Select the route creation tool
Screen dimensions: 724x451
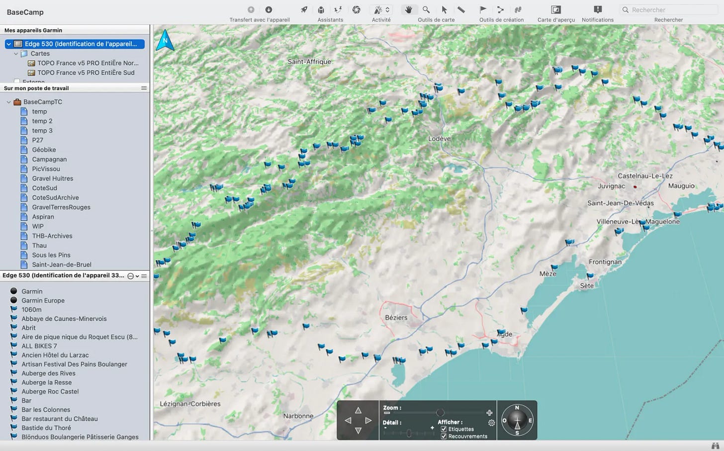point(500,9)
